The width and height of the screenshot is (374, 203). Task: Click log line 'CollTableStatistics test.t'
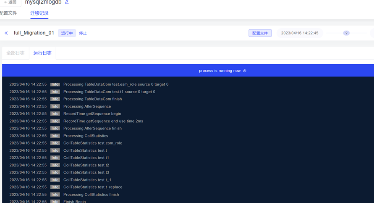pyautogui.click(x=85, y=150)
